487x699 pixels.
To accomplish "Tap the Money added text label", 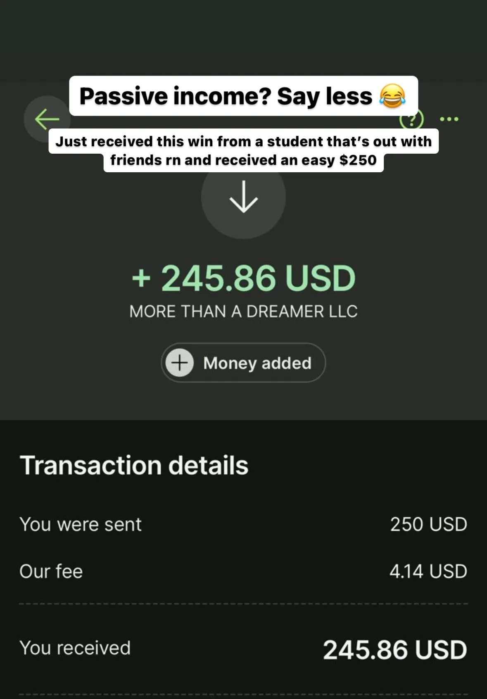I will 257,363.
